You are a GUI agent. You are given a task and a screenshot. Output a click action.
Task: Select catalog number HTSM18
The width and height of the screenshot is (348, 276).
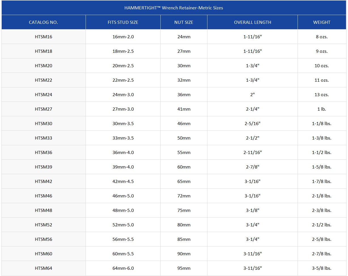(44, 51)
